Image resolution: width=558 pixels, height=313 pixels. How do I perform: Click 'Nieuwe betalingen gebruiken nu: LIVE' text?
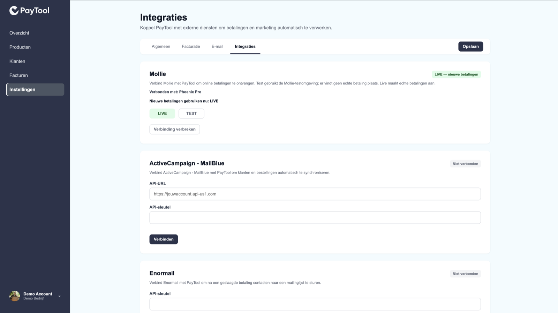184,101
